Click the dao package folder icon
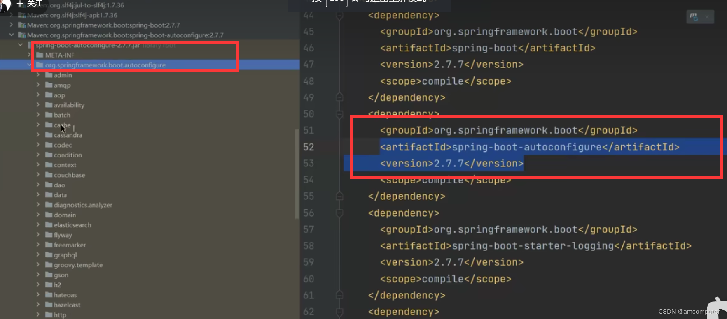Screen dimensions: 727x319 49,185
